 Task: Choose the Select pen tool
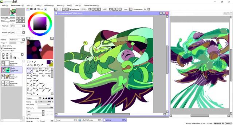42,75
